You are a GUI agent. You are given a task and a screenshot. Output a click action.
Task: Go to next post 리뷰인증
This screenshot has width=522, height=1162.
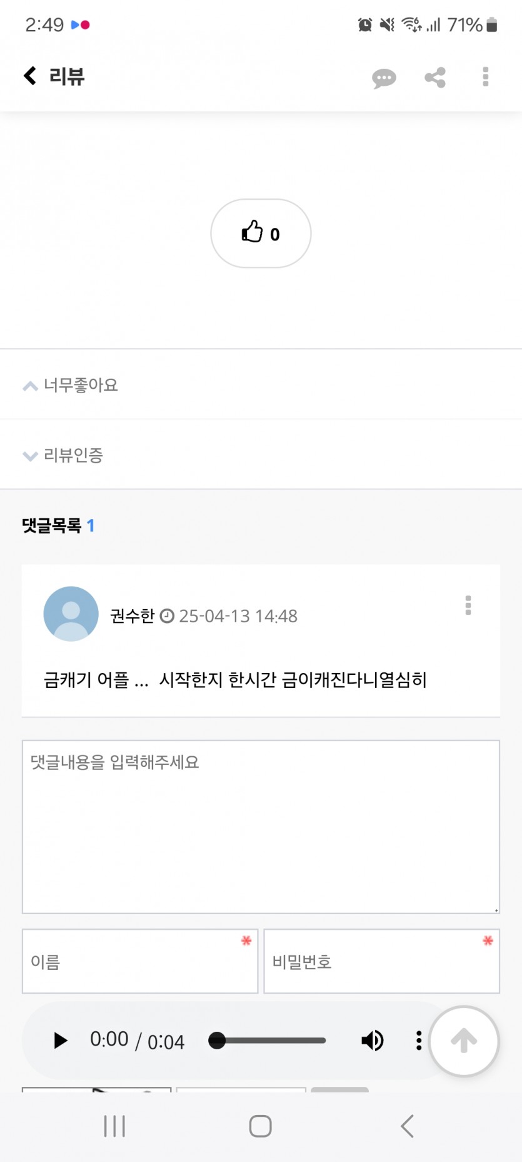pos(261,455)
